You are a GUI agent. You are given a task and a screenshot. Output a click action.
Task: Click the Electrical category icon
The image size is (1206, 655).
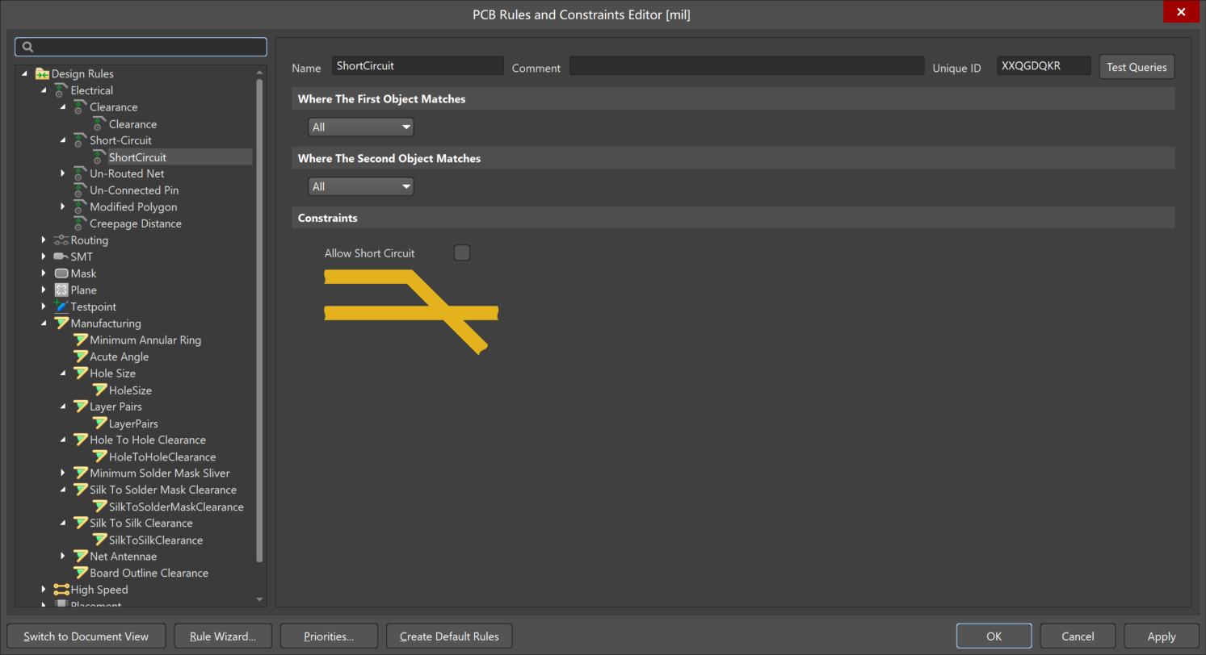tap(61, 90)
